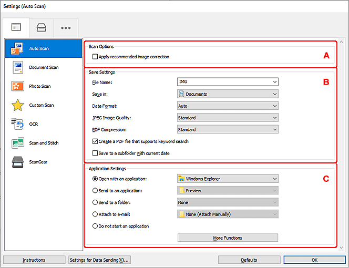Viewport: 349px width, 268px height.
Task: Uncheck Create a PDF file supporting keyword search
Action: click(x=95, y=141)
